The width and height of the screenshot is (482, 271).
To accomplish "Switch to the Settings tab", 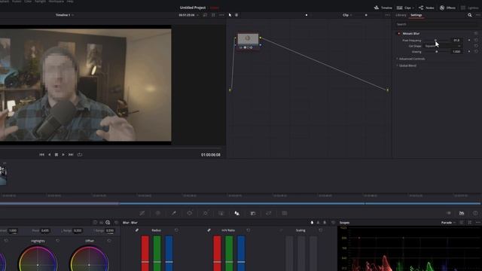I will point(416,15).
